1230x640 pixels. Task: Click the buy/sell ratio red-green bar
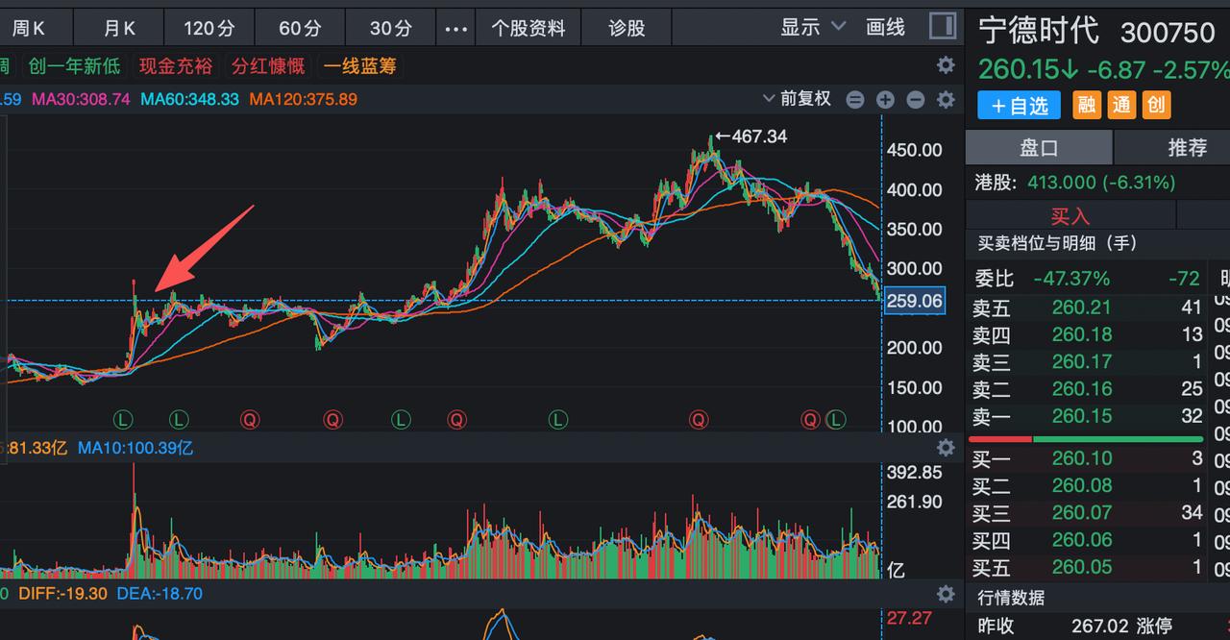click(1085, 439)
